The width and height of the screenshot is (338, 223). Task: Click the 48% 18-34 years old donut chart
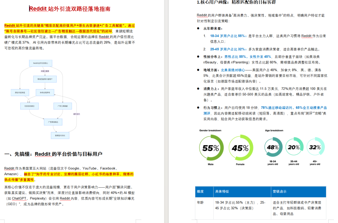click(273, 146)
